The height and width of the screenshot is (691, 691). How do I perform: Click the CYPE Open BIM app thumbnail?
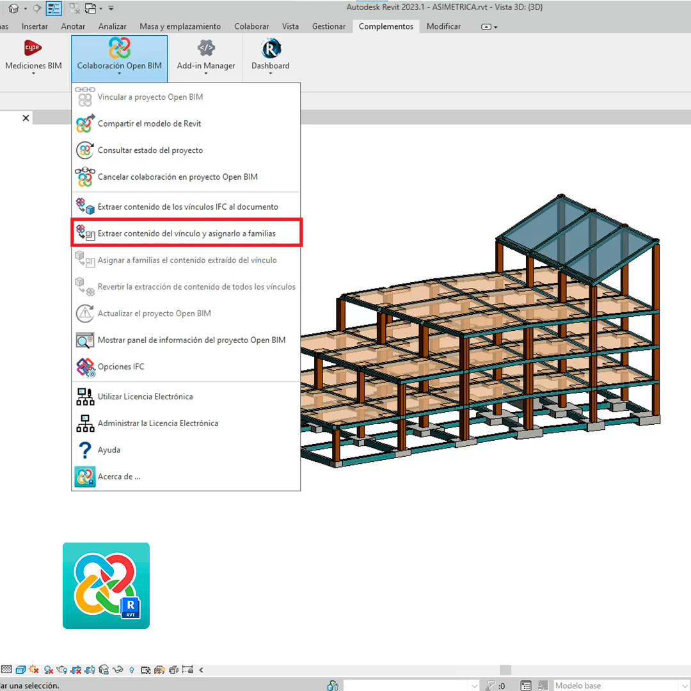coord(106,585)
